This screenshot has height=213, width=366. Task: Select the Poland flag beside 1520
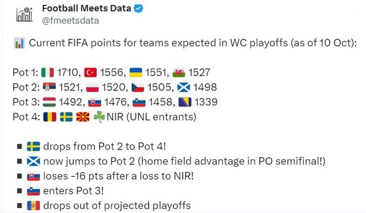(x=93, y=88)
